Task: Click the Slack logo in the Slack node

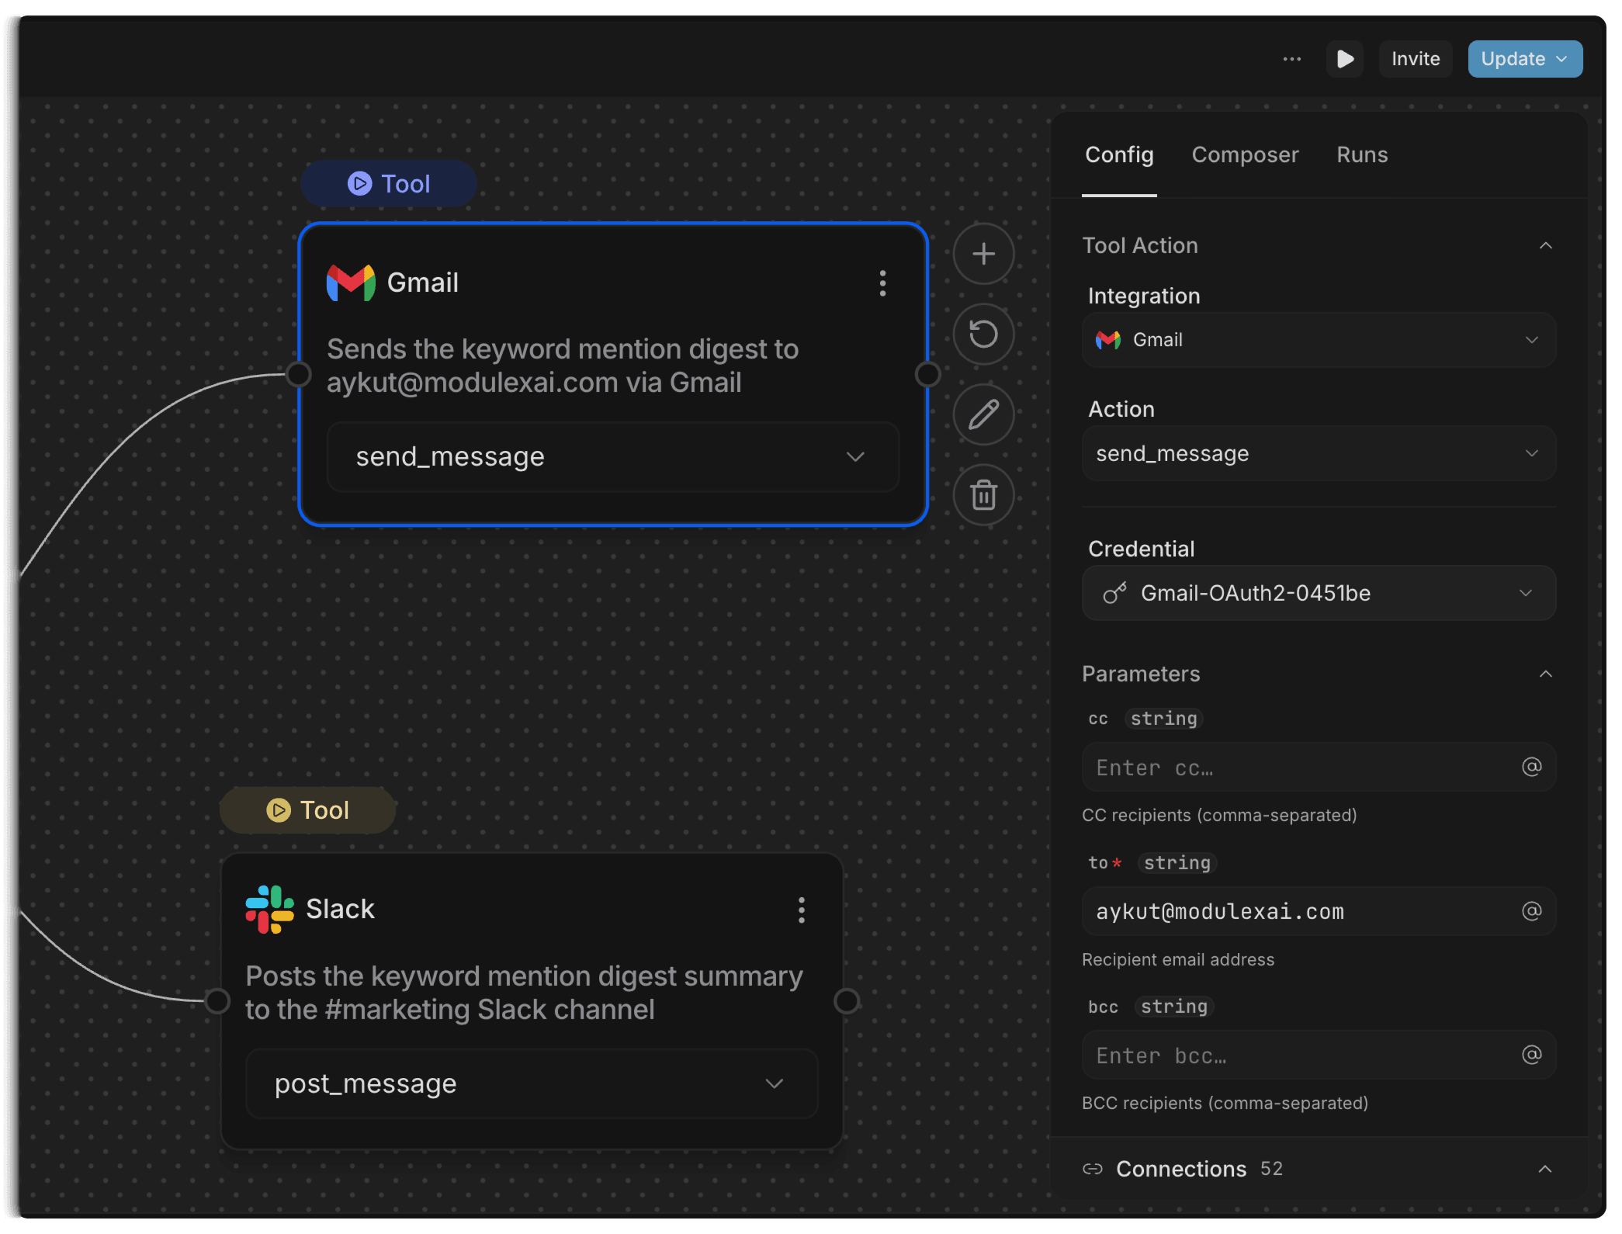Action: click(269, 910)
